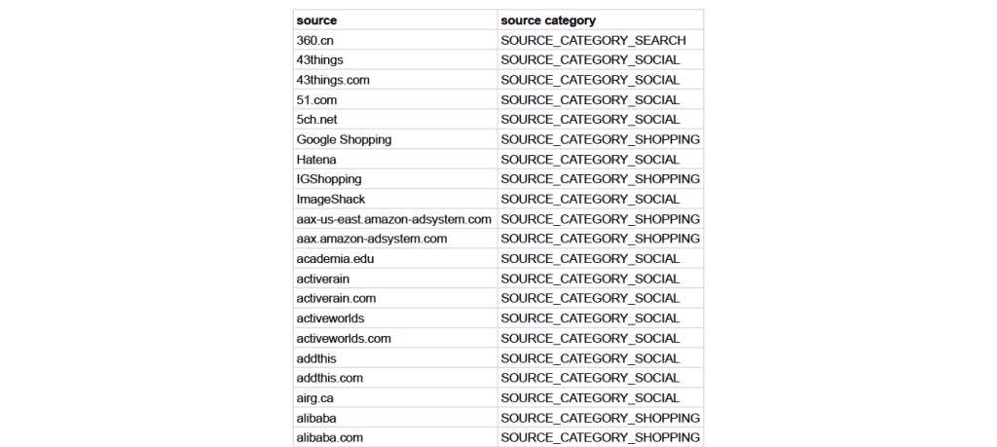Click the IGShopping source cell
This screenshot has width=997, height=447.
[329, 179]
